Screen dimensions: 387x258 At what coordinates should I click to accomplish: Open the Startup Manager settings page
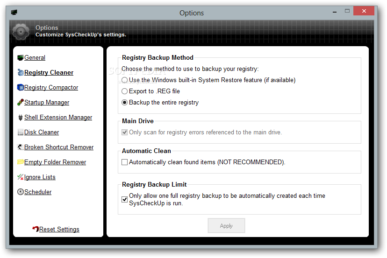(x=47, y=102)
